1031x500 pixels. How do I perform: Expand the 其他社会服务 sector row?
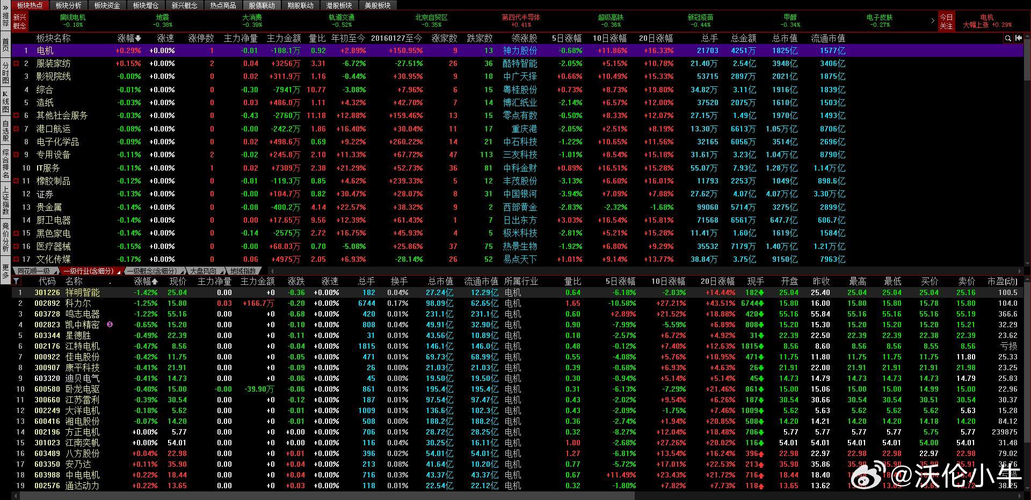[16, 115]
